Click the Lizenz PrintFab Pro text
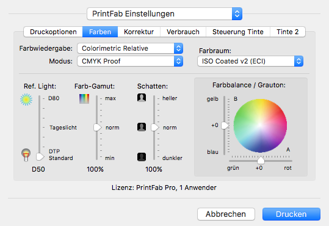This screenshot has width=329, height=226. click(164, 188)
